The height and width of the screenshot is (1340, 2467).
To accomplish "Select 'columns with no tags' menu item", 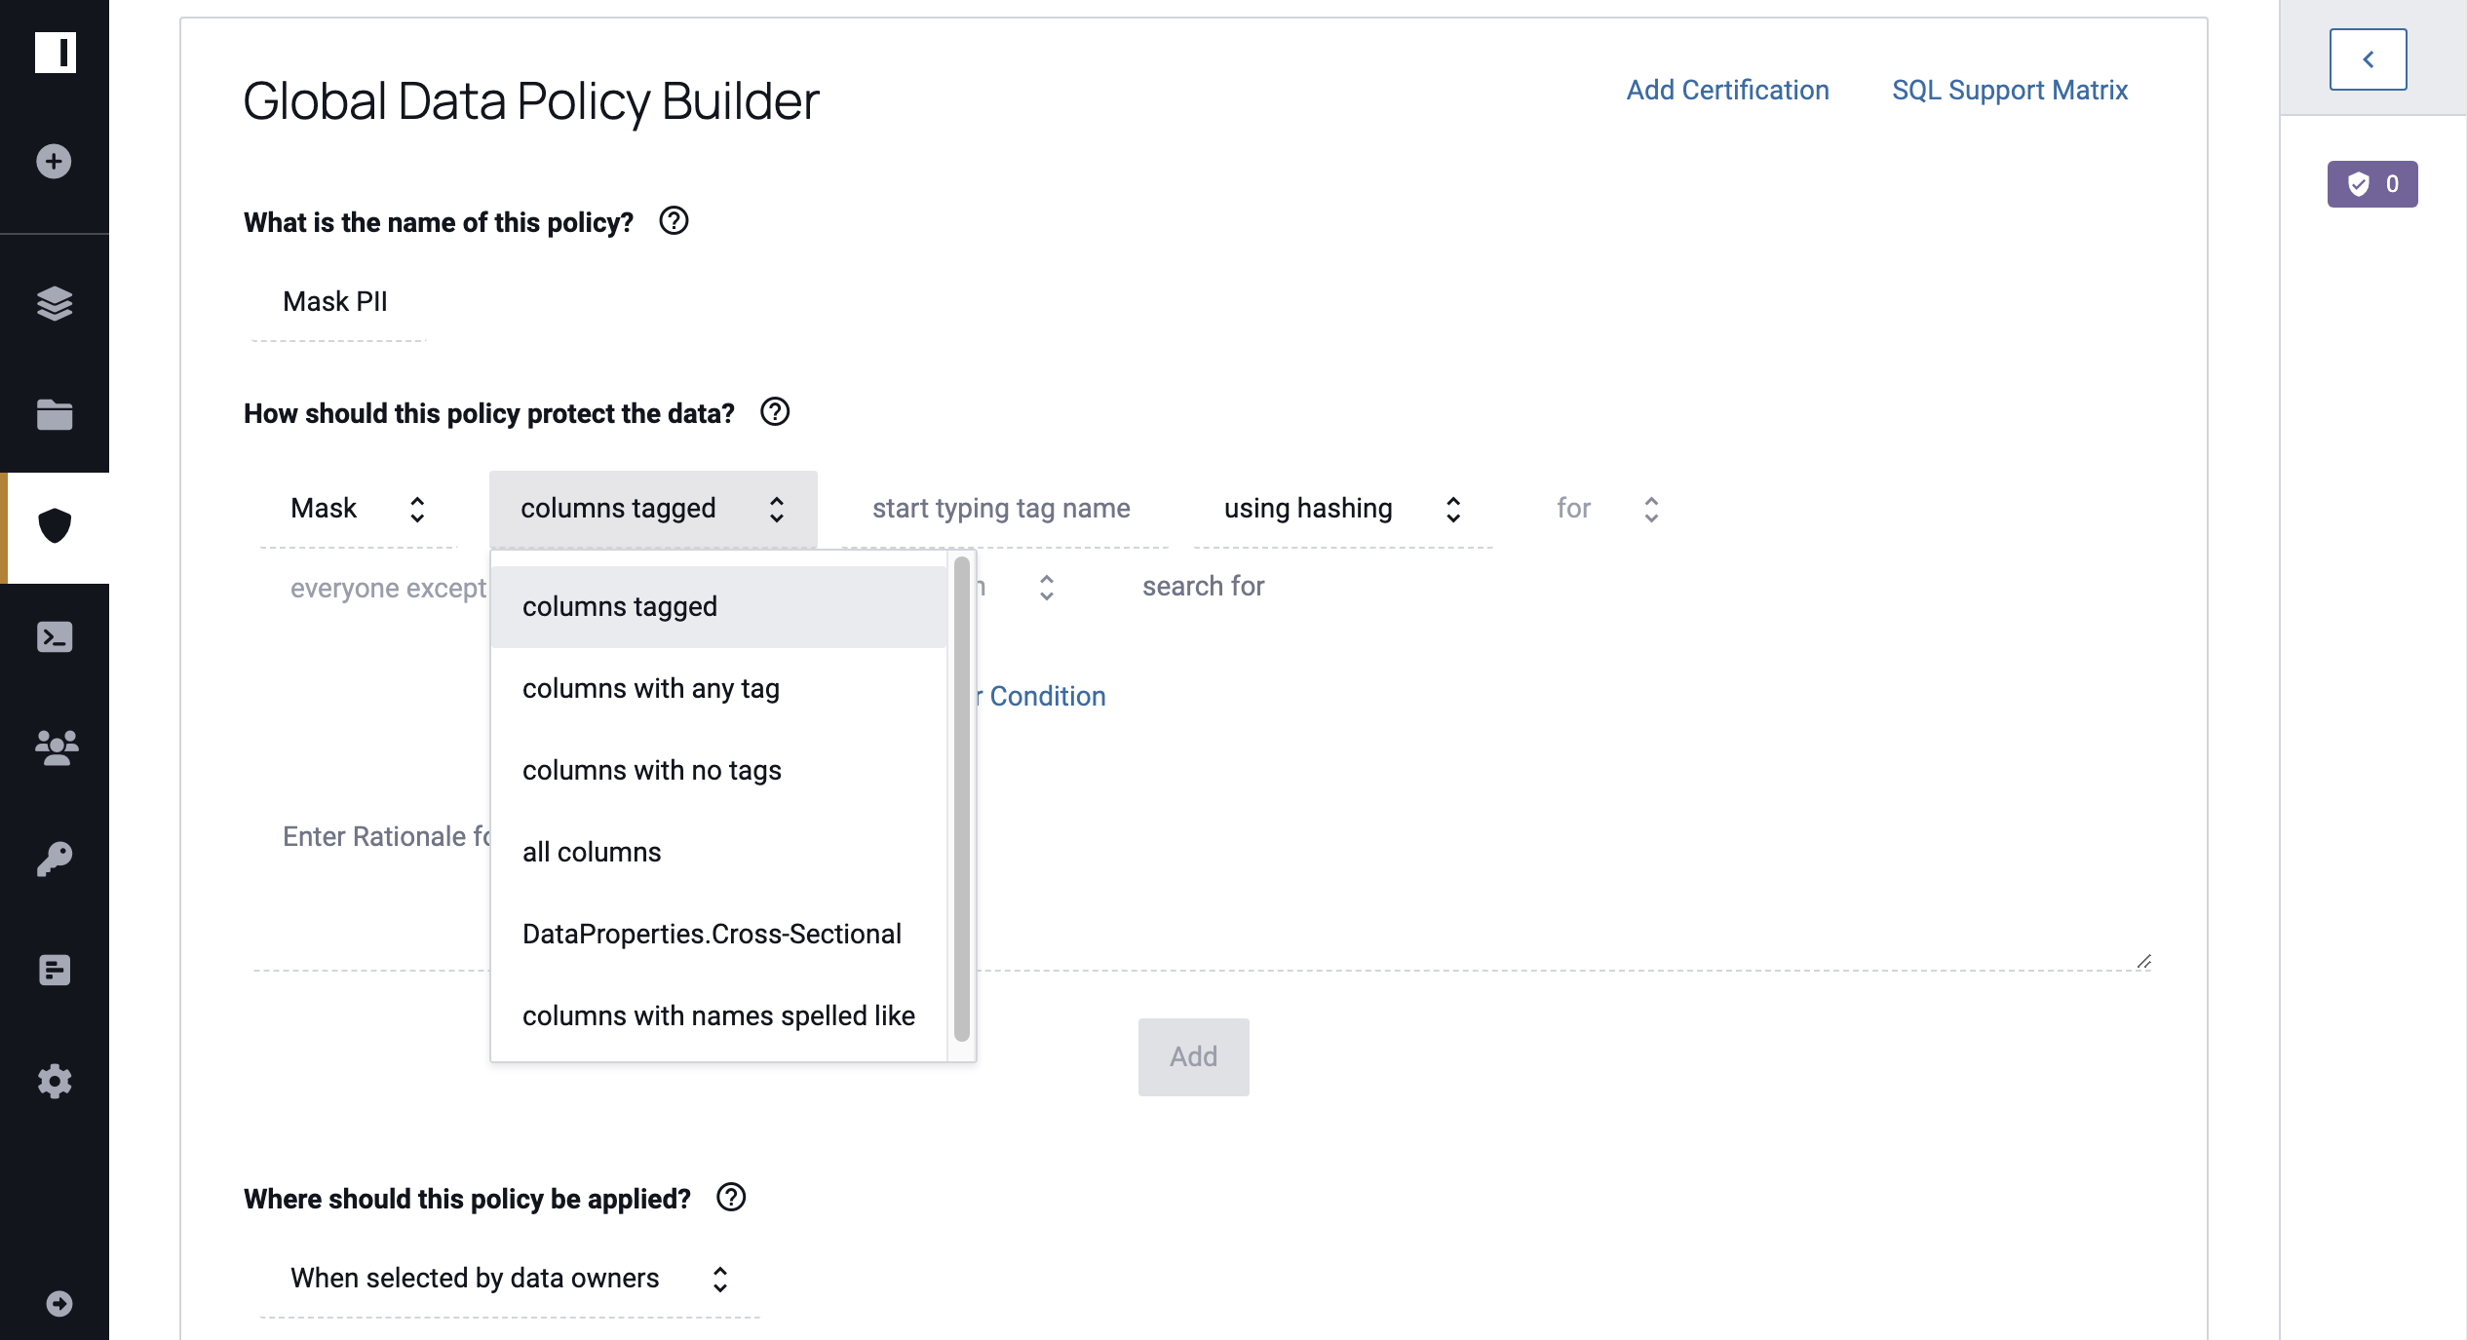I will 652,769.
